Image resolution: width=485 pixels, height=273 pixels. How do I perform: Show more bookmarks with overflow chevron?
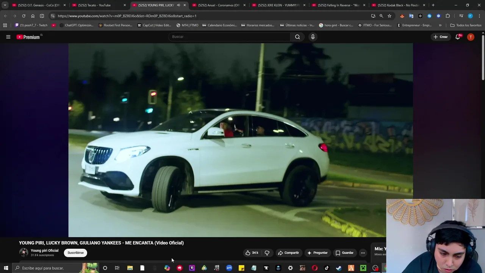click(x=440, y=25)
